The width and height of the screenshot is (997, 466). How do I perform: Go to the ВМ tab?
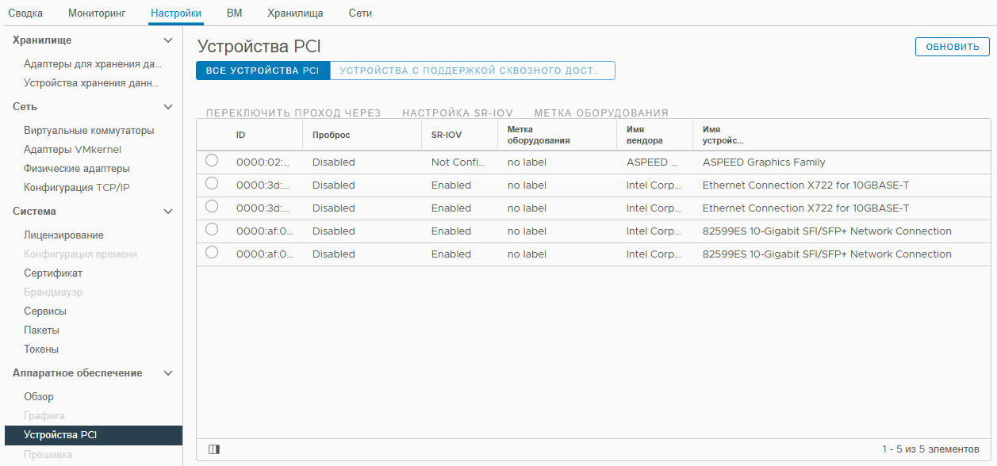(234, 13)
